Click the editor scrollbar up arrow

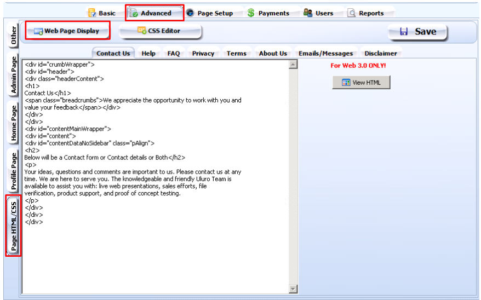(293, 65)
